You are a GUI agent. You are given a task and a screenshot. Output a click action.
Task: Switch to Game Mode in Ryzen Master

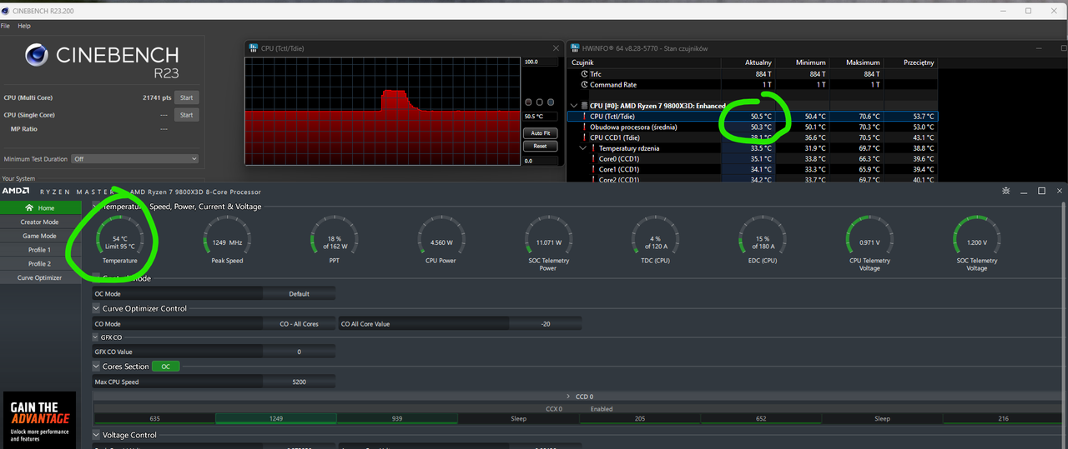39,236
